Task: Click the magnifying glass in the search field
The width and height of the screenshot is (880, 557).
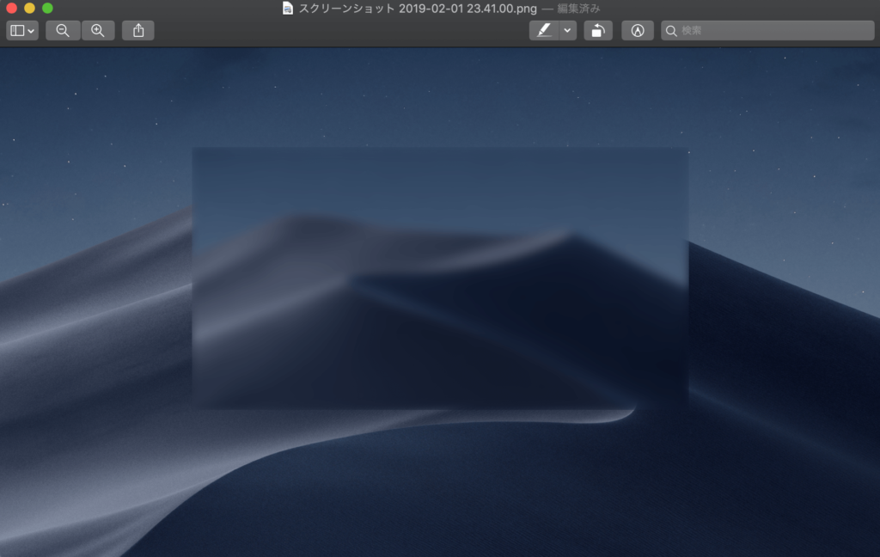Action: [671, 31]
